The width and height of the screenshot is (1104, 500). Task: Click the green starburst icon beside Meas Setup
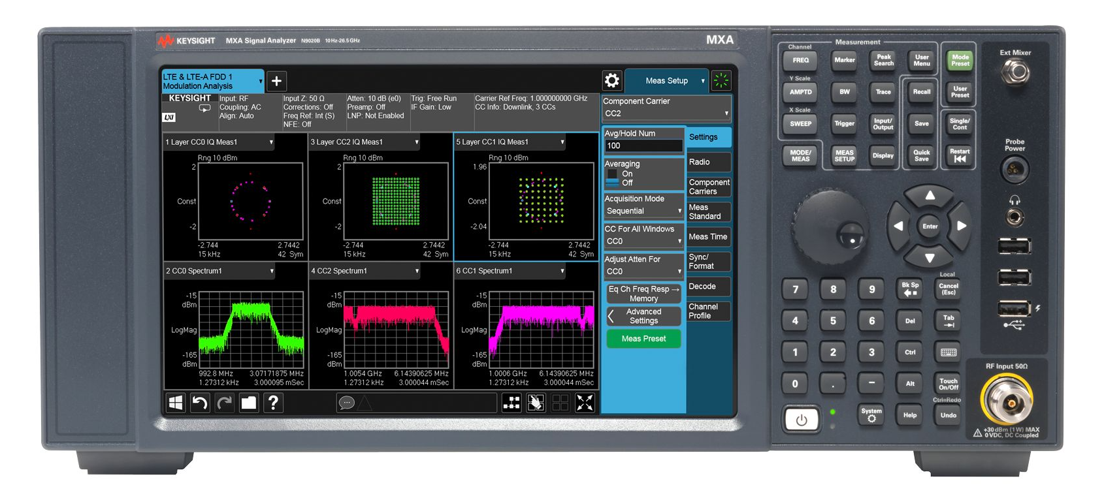[721, 81]
